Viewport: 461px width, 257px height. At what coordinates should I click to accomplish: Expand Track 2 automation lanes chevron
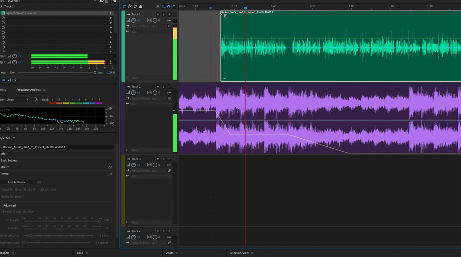127,150
